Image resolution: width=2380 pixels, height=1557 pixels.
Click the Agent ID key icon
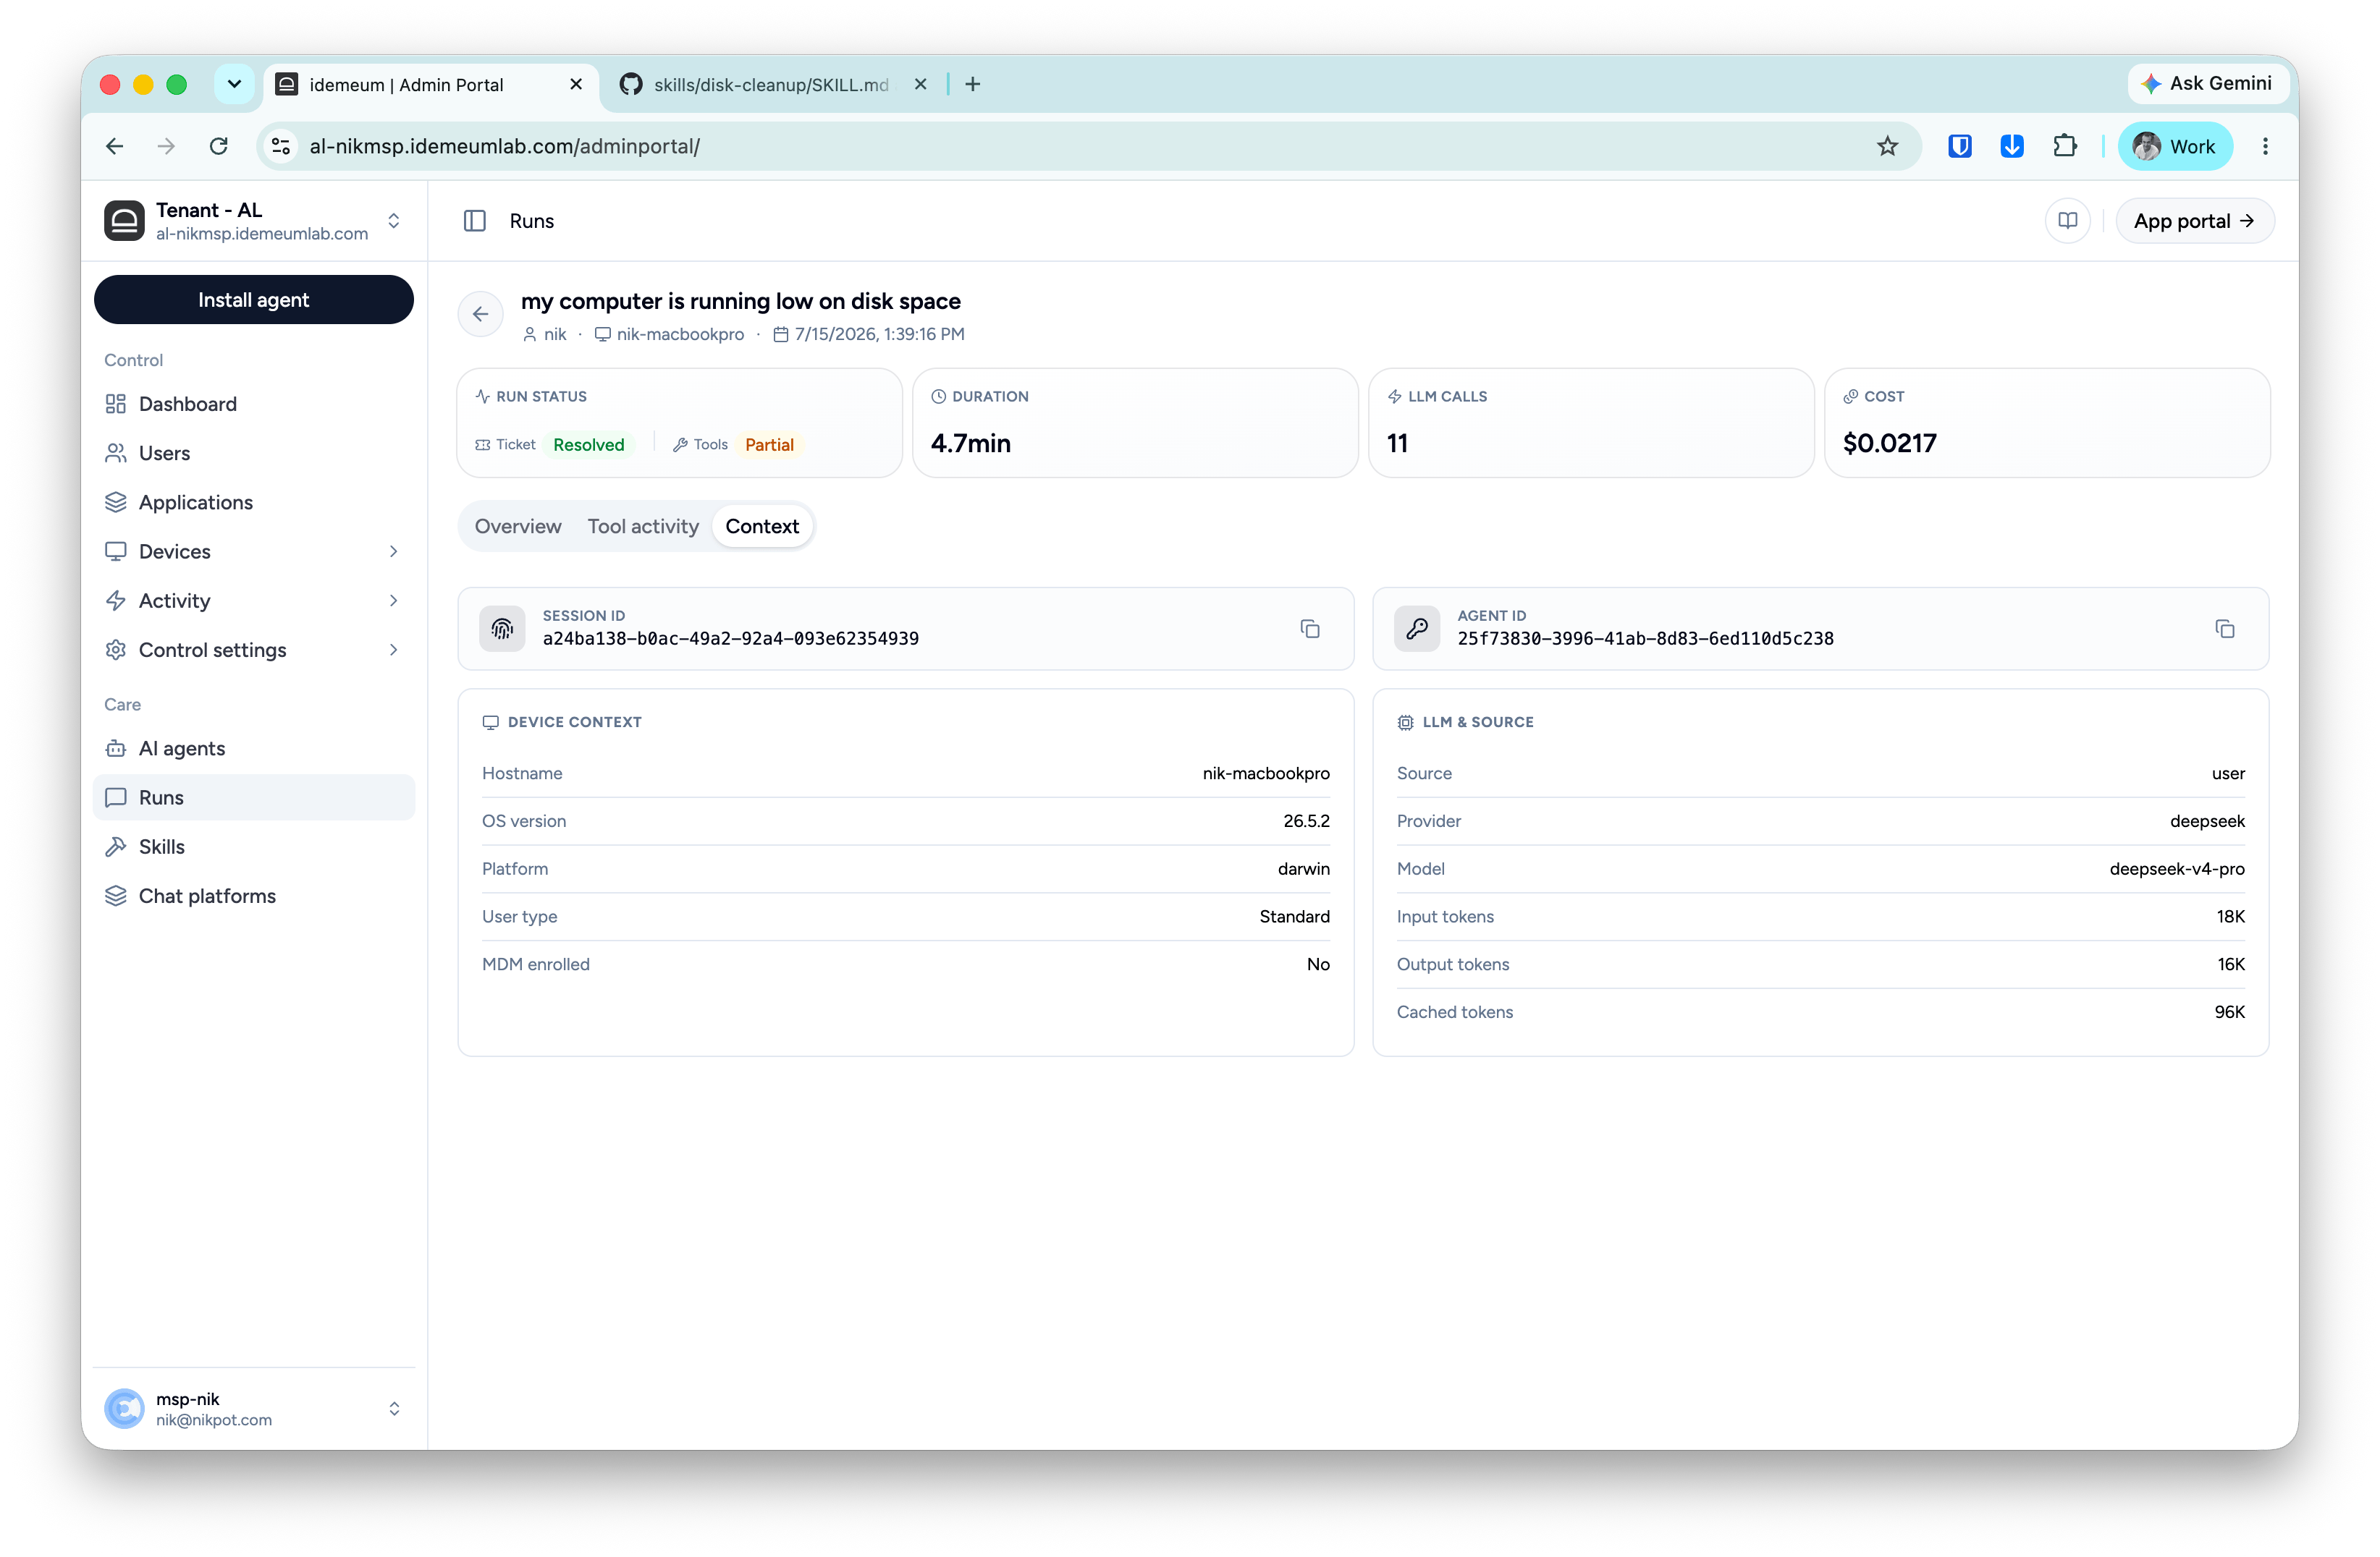point(1417,629)
